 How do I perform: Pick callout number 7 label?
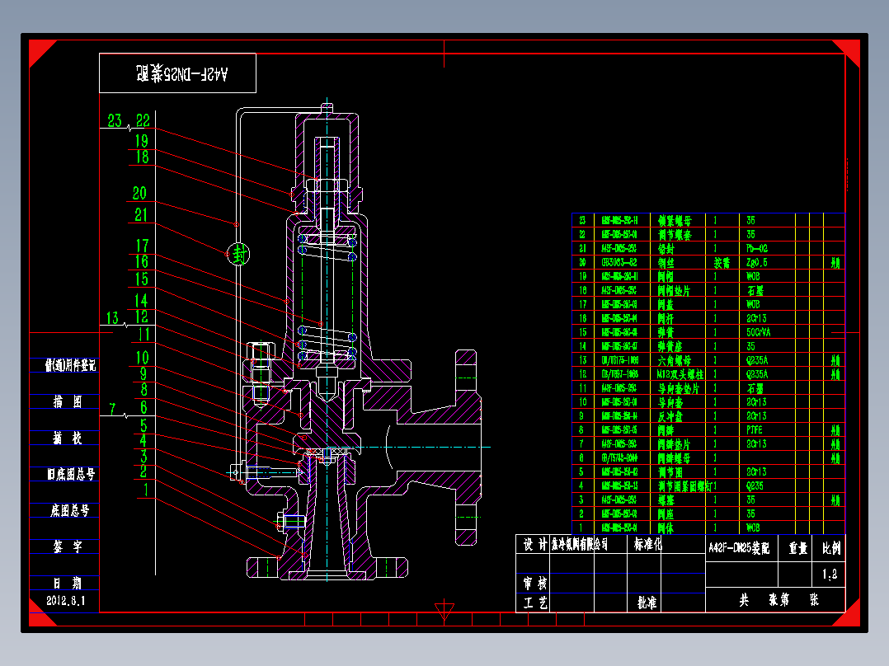tap(112, 408)
